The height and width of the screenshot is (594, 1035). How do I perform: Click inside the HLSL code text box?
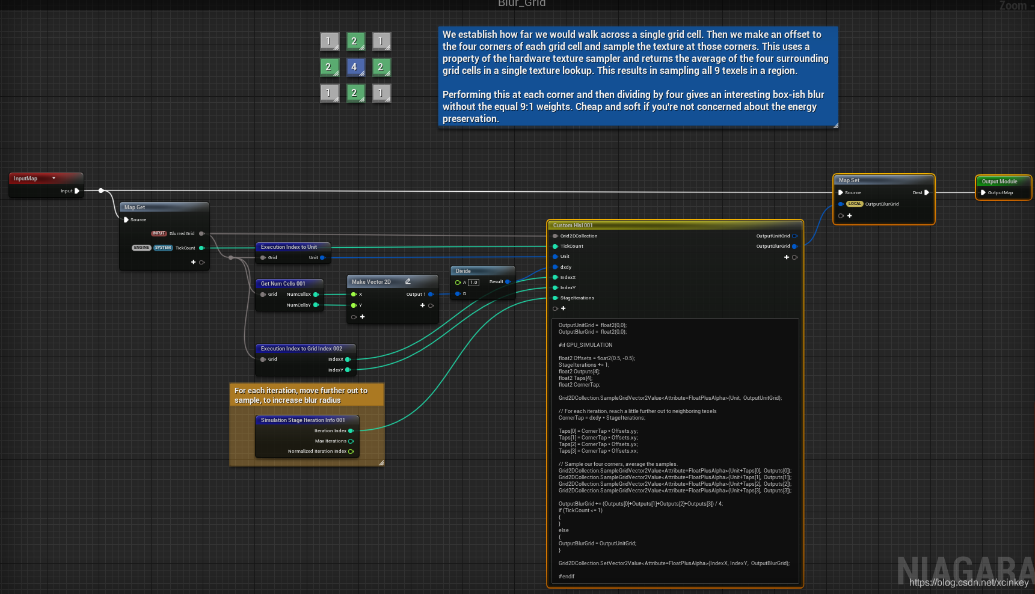click(x=675, y=451)
